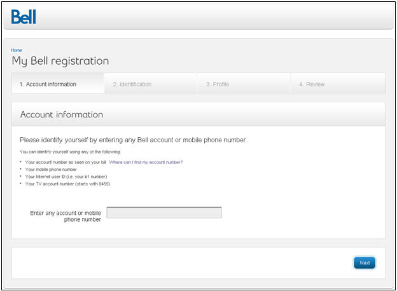Go to the Home breadcrumb link
The width and height of the screenshot is (397, 291).
(17, 50)
